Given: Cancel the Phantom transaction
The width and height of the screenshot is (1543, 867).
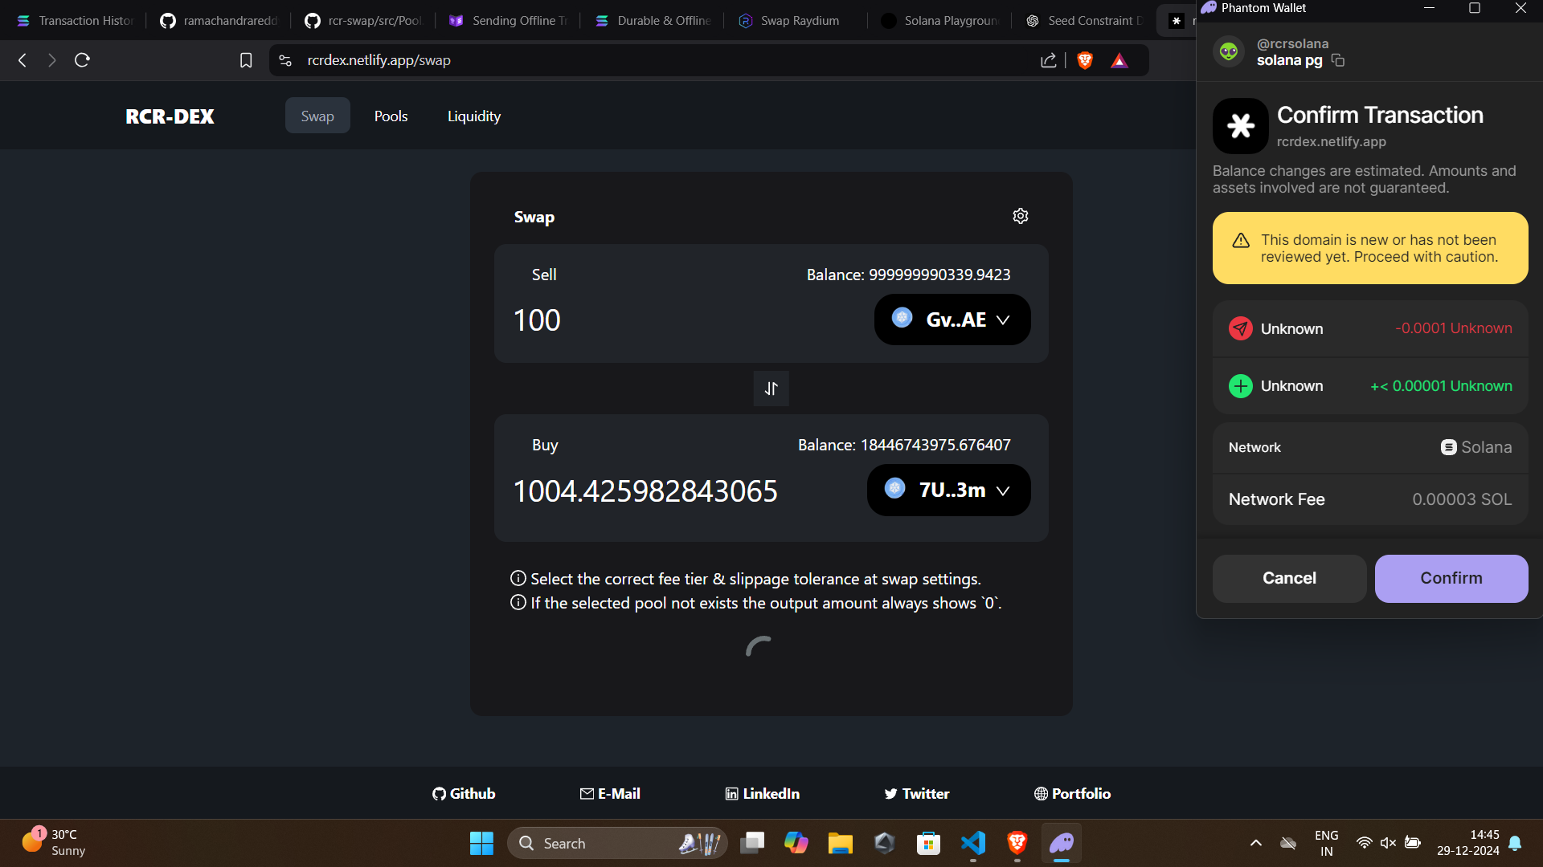Looking at the screenshot, I should [1288, 578].
